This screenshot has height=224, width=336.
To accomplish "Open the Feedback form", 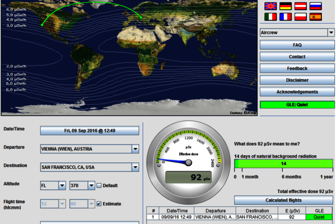I will (x=297, y=68).
